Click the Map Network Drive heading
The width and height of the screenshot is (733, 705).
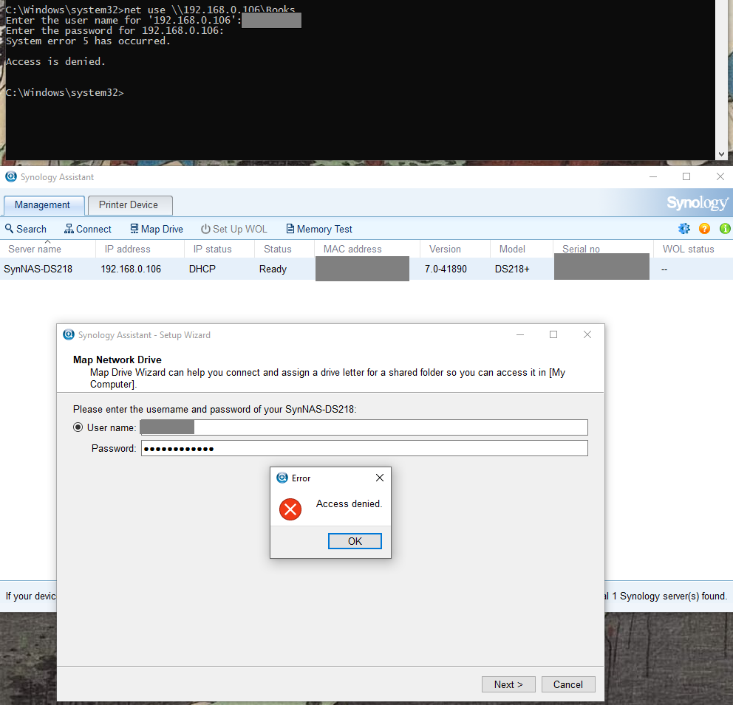(x=117, y=360)
